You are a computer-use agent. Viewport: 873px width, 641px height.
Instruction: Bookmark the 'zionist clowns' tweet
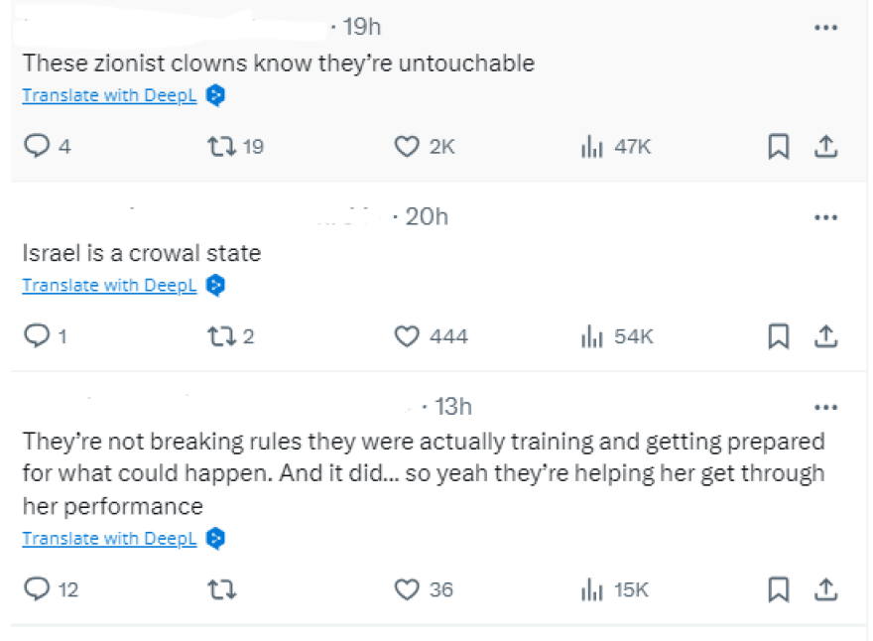pos(780,147)
